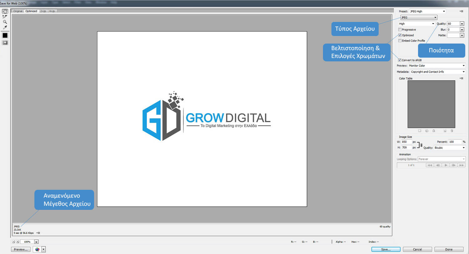Click the black eyedropper color swatch
Screen dimensions: 469x254
click(5, 35)
